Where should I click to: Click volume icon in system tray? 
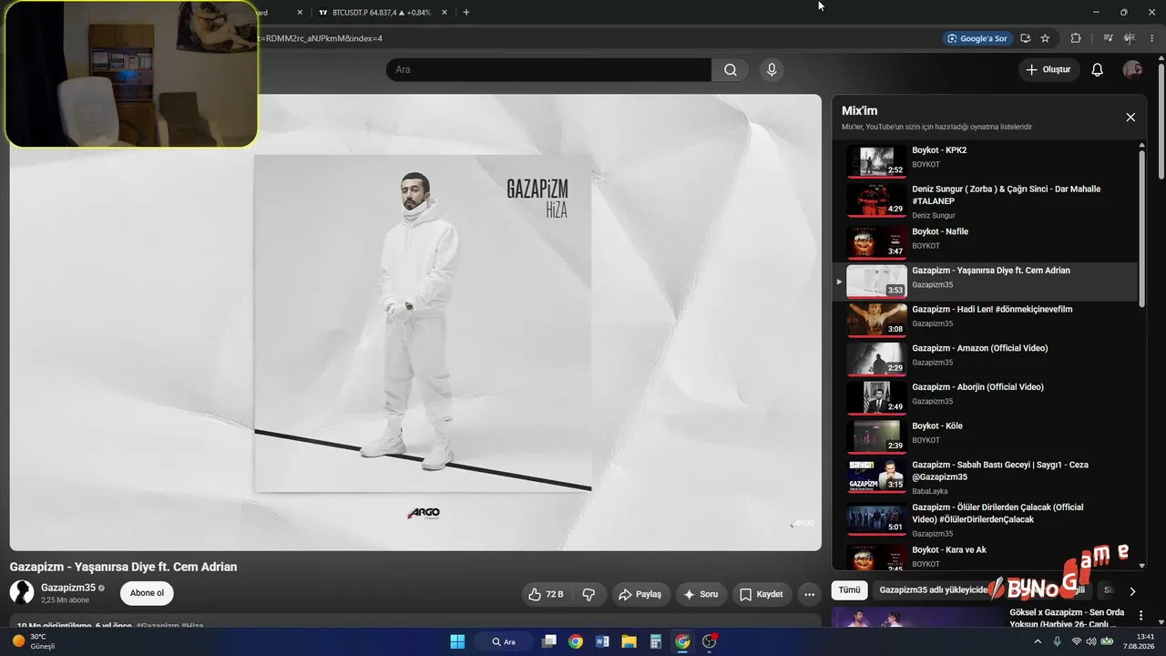click(1091, 641)
